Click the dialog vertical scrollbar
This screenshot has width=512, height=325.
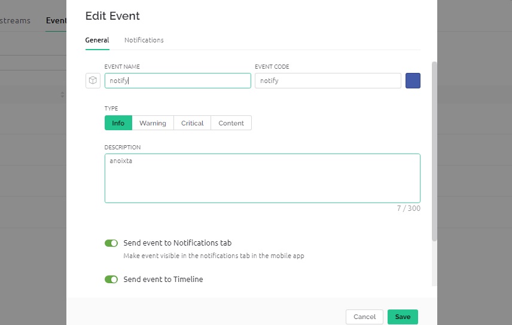pos(434,151)
